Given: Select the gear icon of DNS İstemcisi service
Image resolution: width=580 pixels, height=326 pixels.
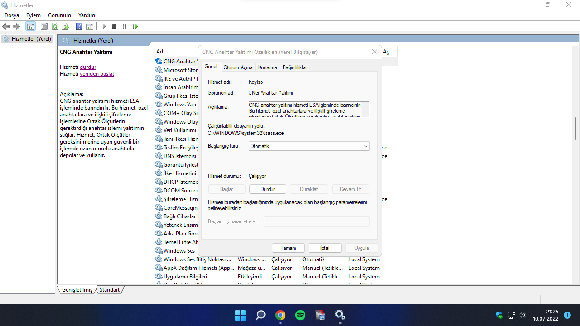Looking at the screenshot, I should (x=159, y=156).
